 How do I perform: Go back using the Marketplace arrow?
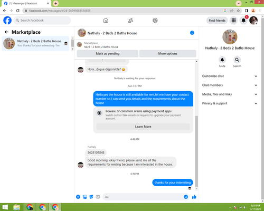point(6,32)
